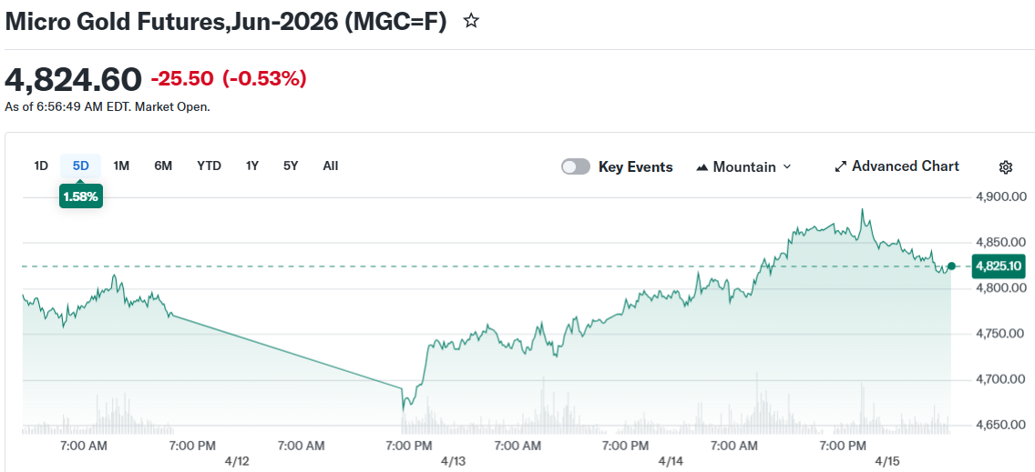1035x472 pixels.
Task: Click the 4/13 date axis label
Action: pos(454,461)
